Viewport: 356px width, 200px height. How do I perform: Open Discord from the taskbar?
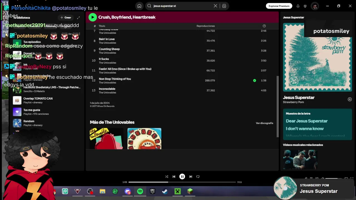127,191
